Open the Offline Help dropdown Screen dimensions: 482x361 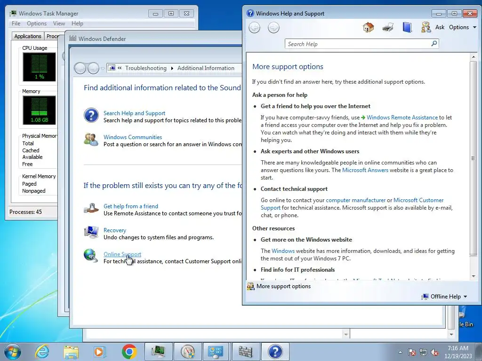[444, 297]
